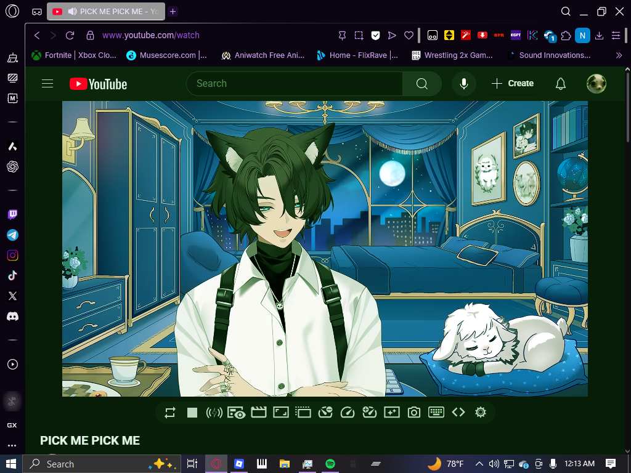
Task: Open the enhancer settings gear icon
Action: pos(481,412)
